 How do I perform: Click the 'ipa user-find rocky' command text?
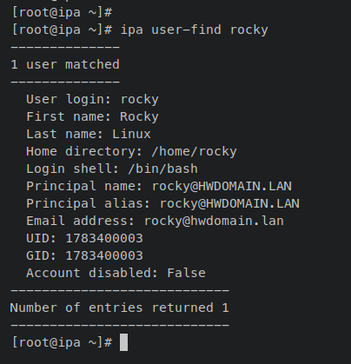[x=194, y=30]
